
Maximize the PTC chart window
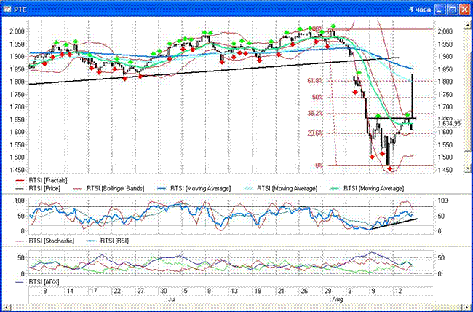coord(452,9)
